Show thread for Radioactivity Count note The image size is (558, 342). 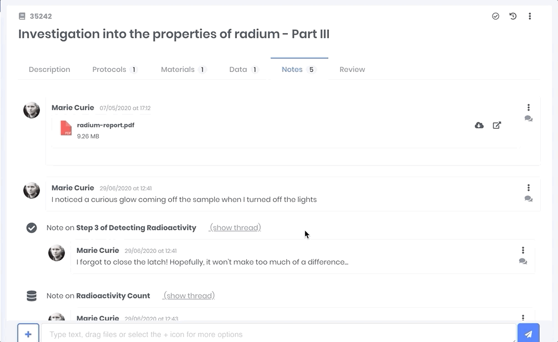pos(190,296)
